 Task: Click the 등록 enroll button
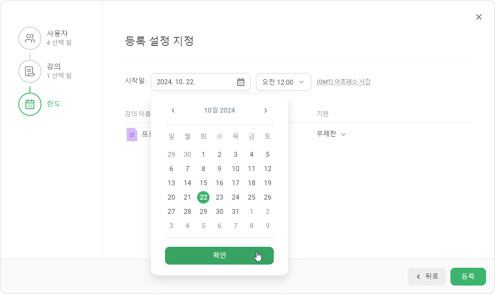click(468, 277)
